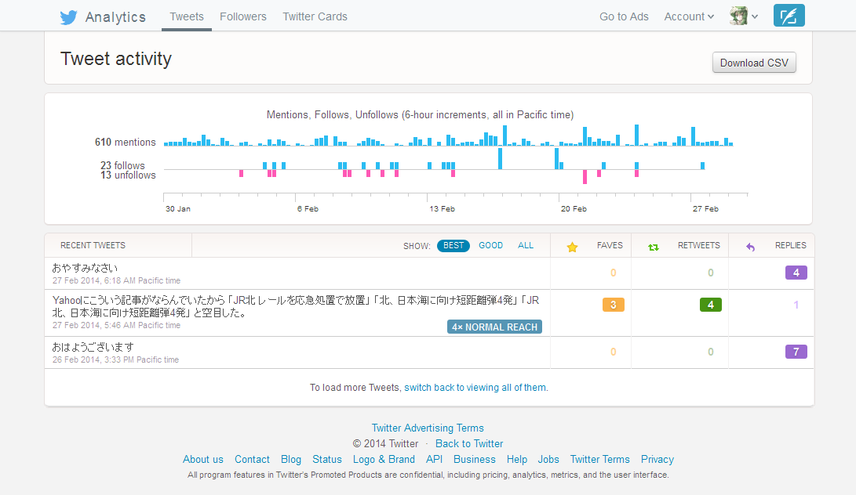
Task: Enable the ALL tweets filter
Action: (x=526, y=245)
